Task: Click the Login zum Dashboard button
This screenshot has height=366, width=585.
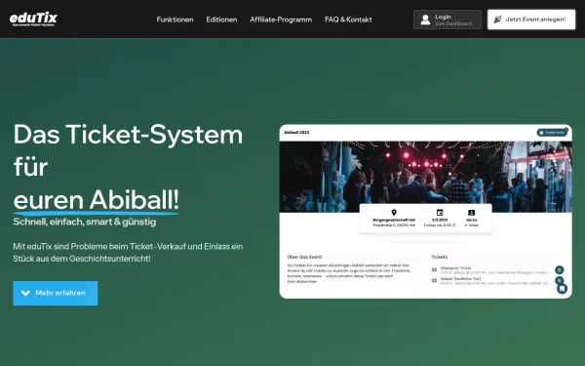Action: click(448, 20)
